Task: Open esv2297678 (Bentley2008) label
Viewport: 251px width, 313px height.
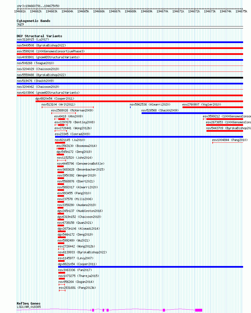Action: point(75,122)
